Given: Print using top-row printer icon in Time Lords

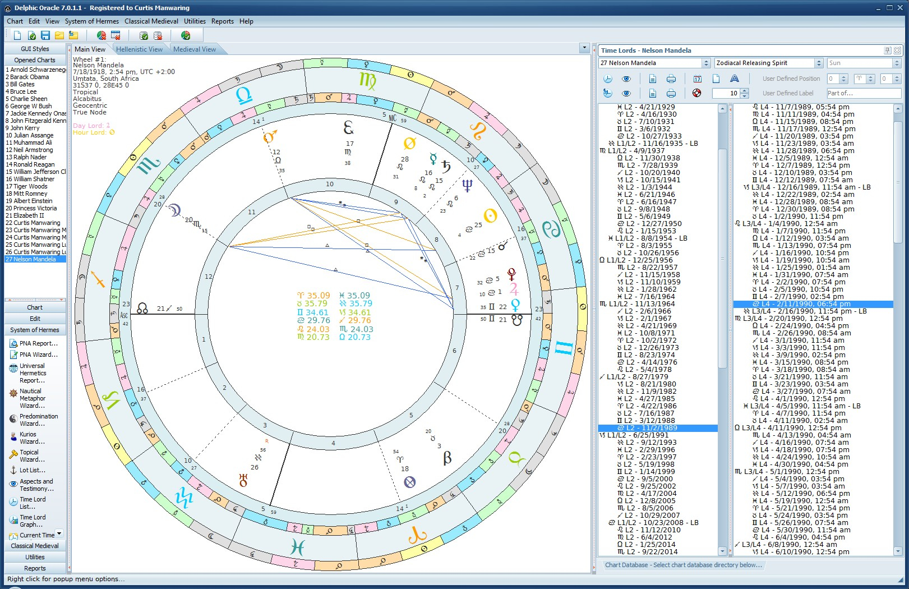Looking at the screenshot, I should pos(671,79).
